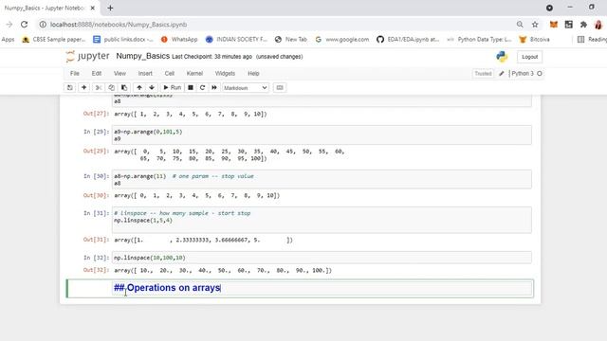Open the Kernel menu
Screen dimensions: 607x341
(x=194, y=74)
